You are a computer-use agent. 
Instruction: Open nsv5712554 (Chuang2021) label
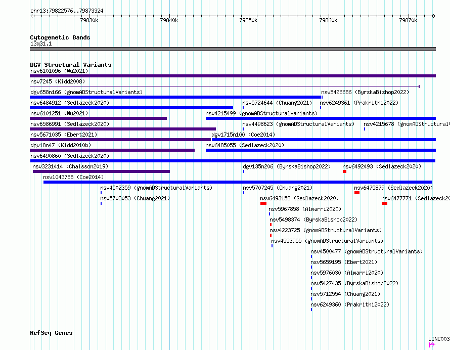click(345, 294)
